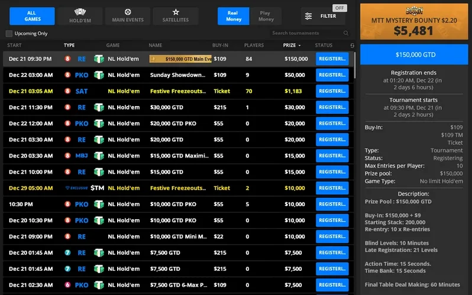Image resolution: width=472 pixels, height=295 pixels.
Task: Click Exclusive badge on Dec 29 row
Action: point(76,188)
